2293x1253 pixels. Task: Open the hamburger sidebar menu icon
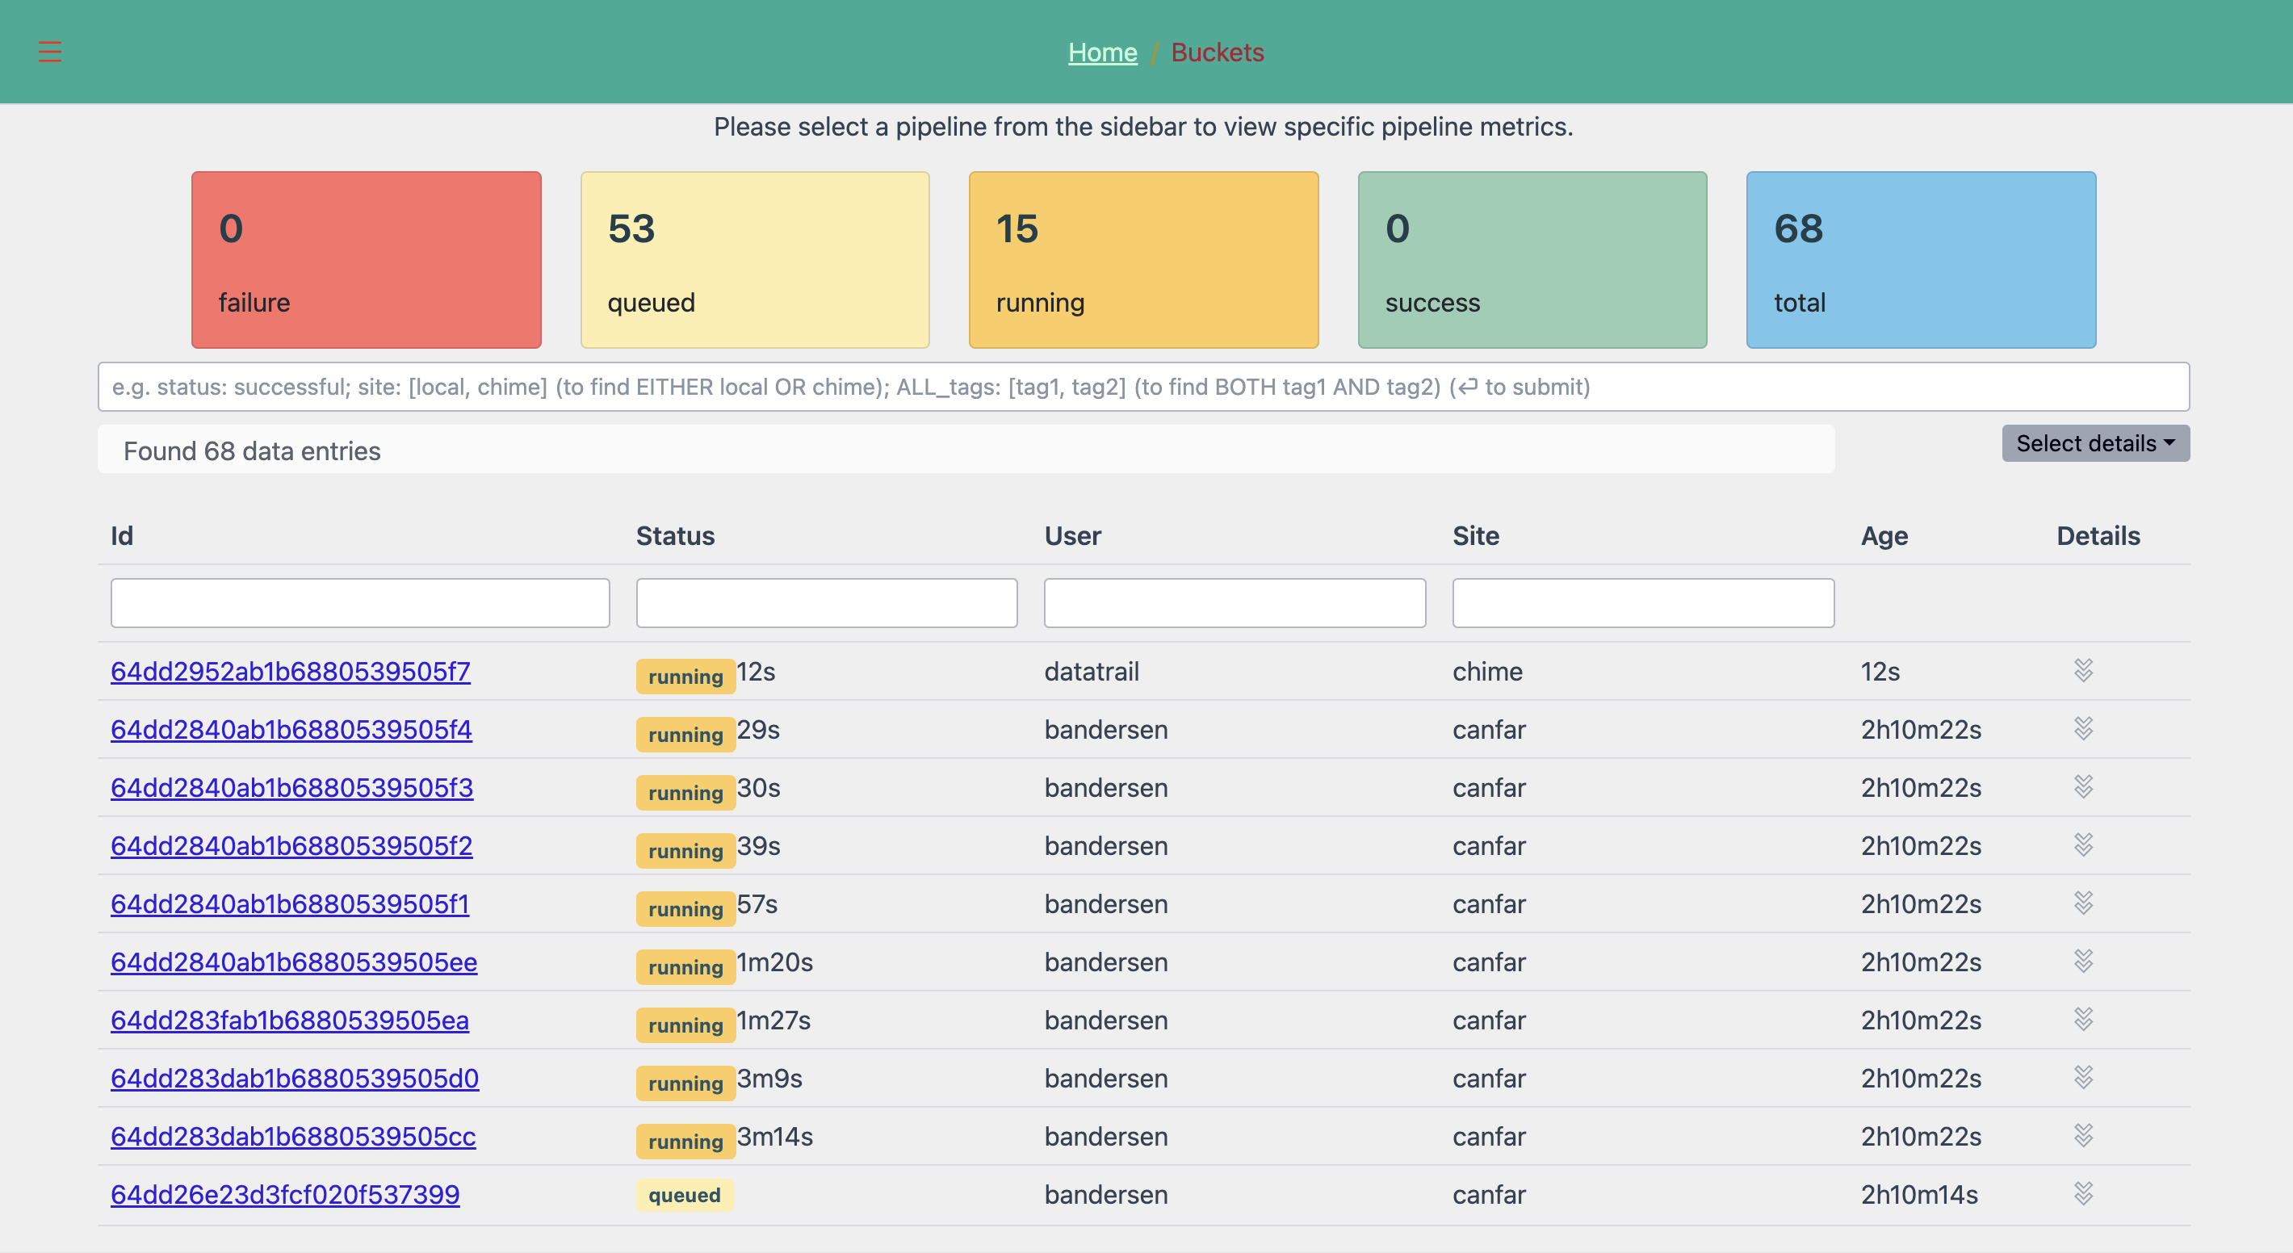pos(50,52)
